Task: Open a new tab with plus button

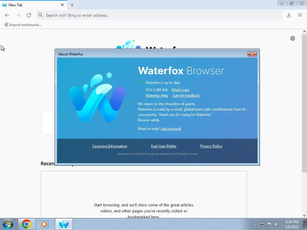Action: pyautogui.click(x=72, y=5)
